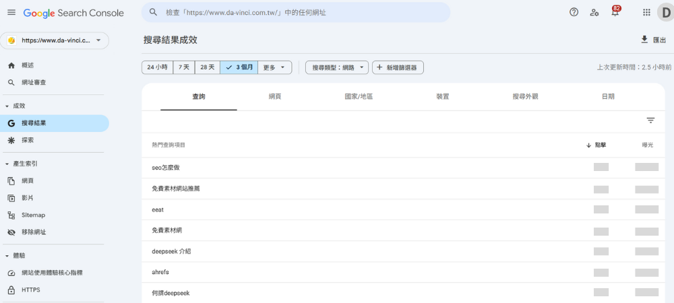Open the hamburger main menu
The width and height of the screenshot is (674, 303).
click(x=11, y=12)
